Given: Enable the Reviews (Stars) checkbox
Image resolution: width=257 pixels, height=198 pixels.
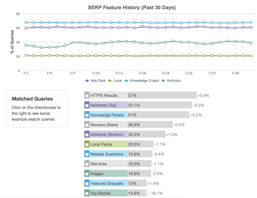Looking at the screenshot, I should tap(87, 125).
